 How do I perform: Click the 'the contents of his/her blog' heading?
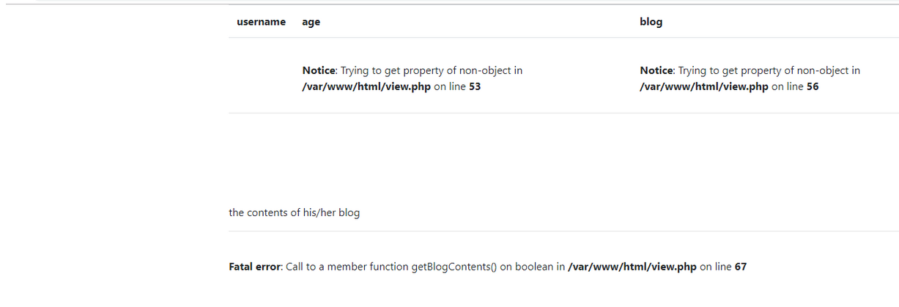[294, 213]
